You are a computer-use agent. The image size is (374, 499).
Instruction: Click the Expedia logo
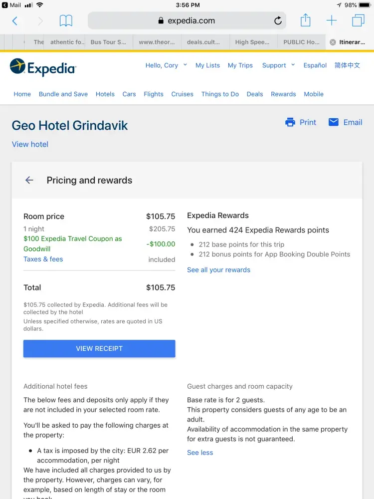click(43, 67)
